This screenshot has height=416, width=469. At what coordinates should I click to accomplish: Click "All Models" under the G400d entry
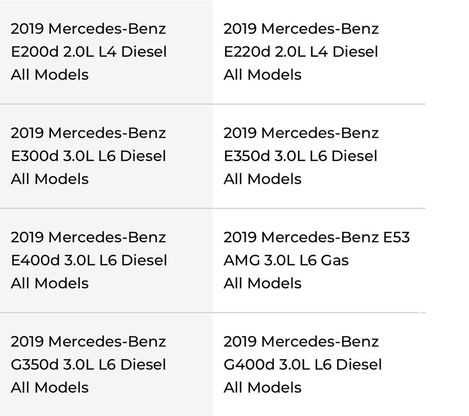pos(263,388)
